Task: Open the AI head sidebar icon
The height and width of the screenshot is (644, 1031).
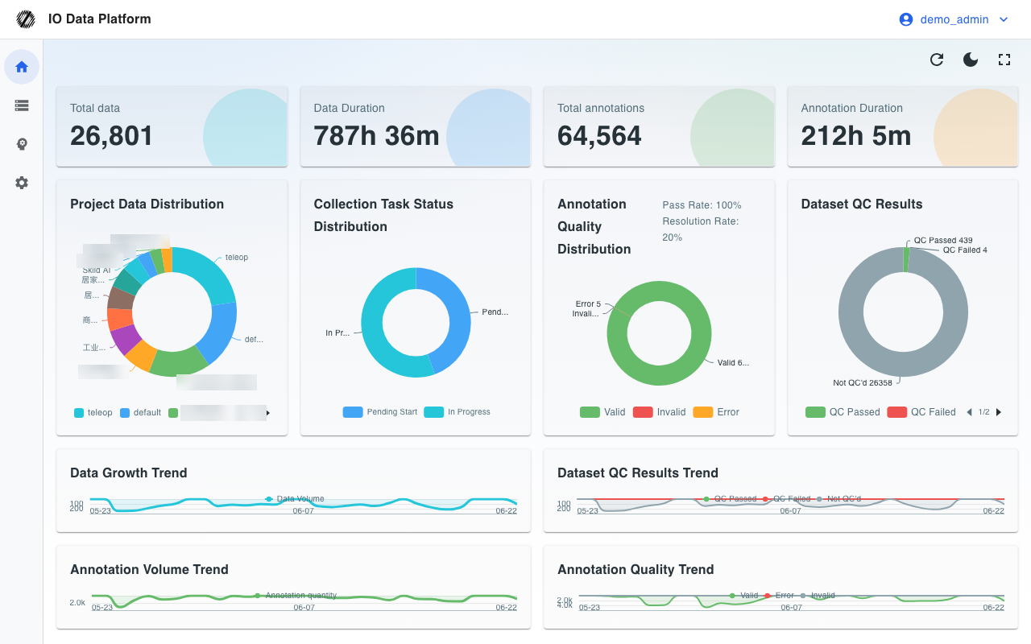Action: 22,144
